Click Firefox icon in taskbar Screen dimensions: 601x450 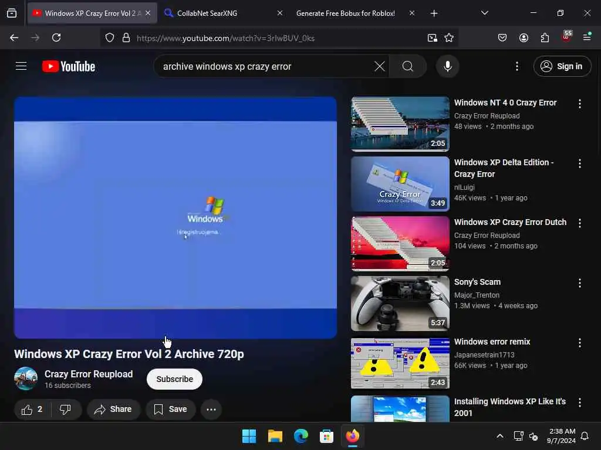(x=352, y=436)
